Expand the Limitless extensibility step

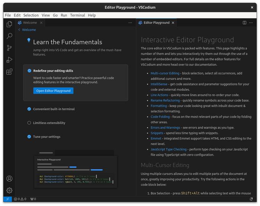[49, 123]
